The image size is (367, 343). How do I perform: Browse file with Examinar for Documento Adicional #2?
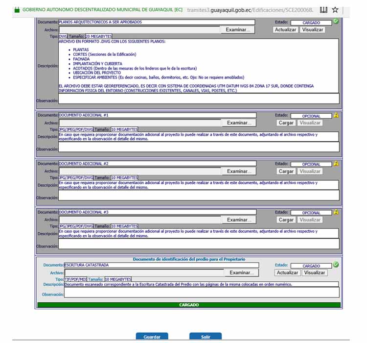(239, 171)
